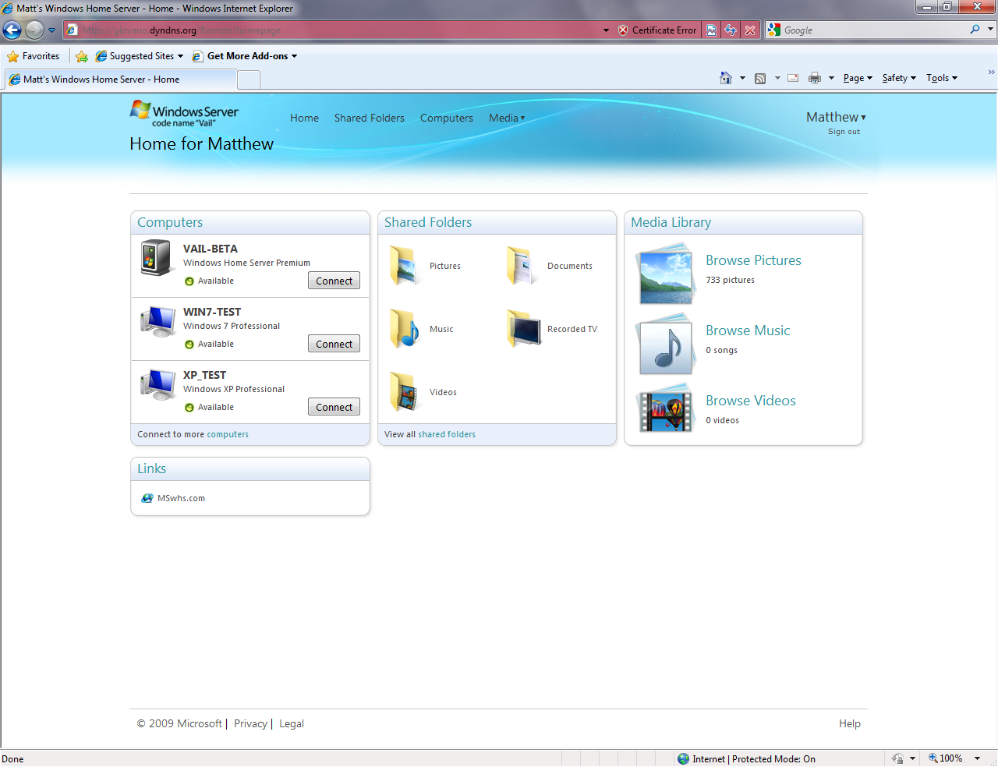Click the RSS Feeds toolbar icon
This screenshot has width=998, height=767.
(x=760, y=78)
